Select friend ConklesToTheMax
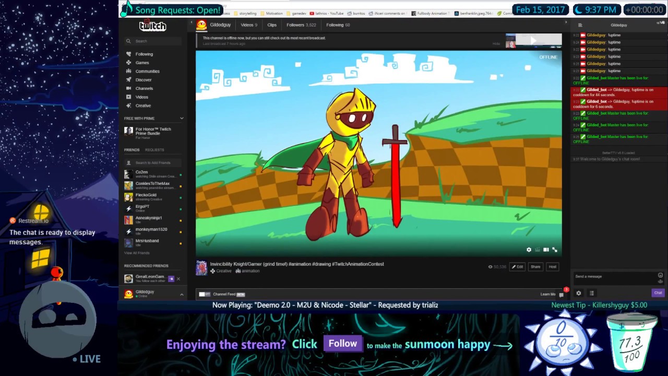This screenshot has width=668, height=376. click(x=153, y=185)
